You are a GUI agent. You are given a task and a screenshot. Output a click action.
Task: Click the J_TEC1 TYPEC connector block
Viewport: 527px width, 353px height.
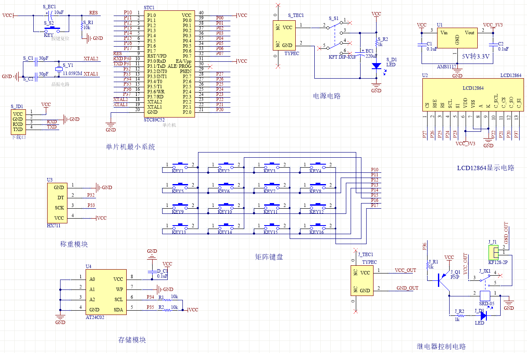click(361, 280)
